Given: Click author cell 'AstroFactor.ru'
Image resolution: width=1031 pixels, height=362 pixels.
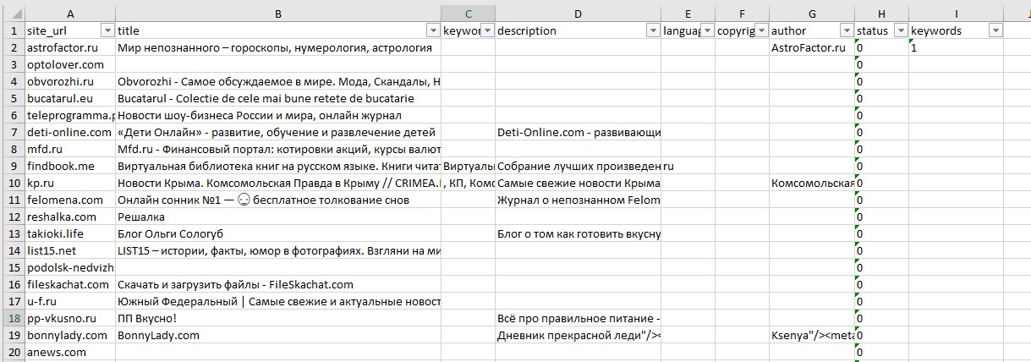Looking at the screenshot, I should [811, 47].
